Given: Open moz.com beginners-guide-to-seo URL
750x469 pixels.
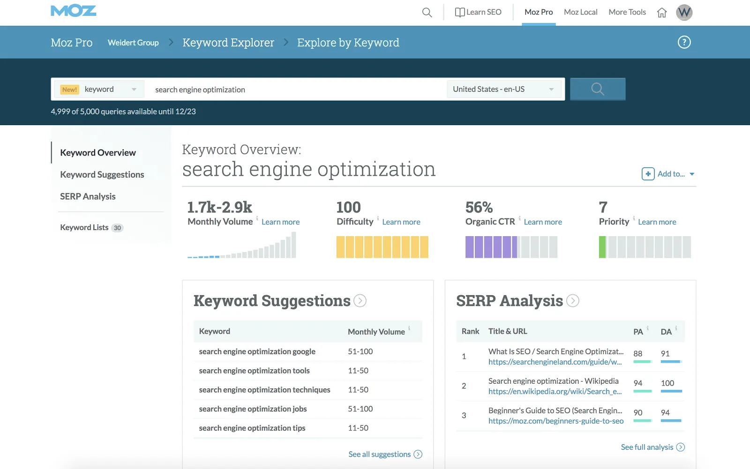Looking at the screenshot, I should (x=556, y=421).
